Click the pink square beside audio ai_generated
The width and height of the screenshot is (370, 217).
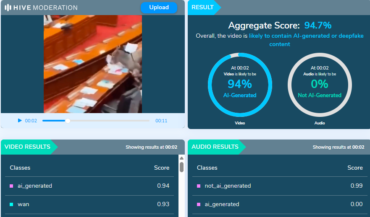click(x=199, y=204)
